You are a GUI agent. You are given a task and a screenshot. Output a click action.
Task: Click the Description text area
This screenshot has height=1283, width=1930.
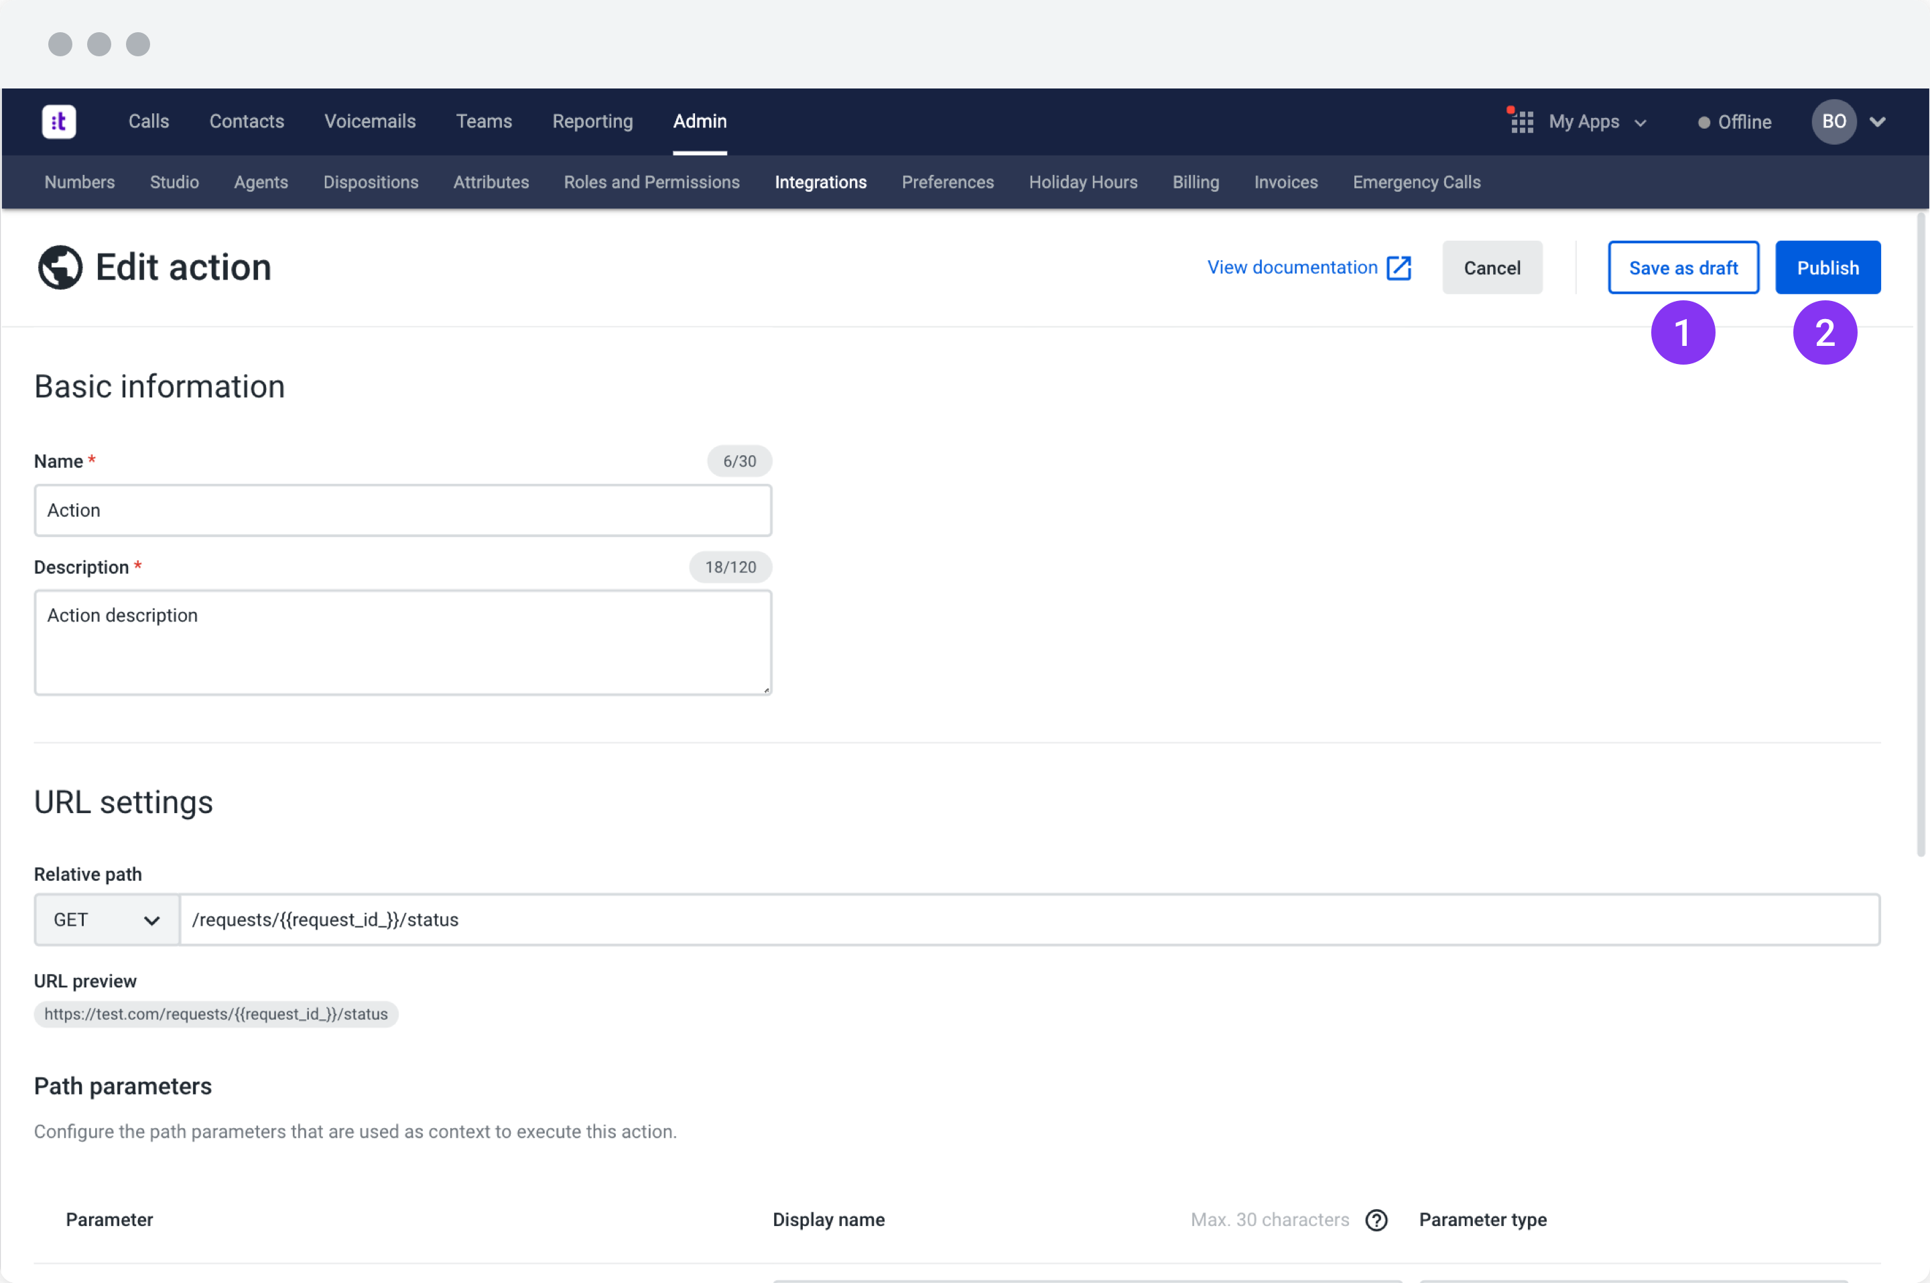tap(402, 642)
